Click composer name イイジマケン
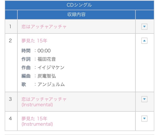 pos(51,68)
